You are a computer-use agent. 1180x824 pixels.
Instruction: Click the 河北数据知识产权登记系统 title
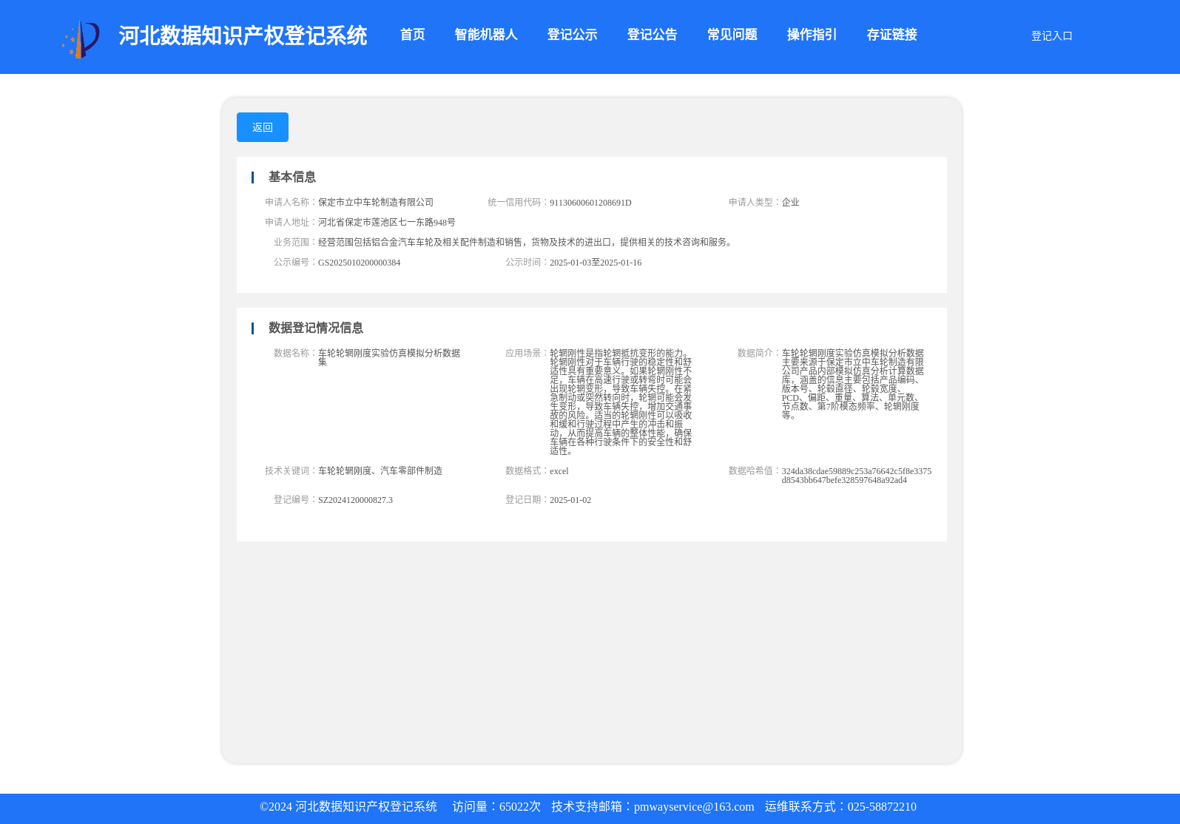point(243,36)
